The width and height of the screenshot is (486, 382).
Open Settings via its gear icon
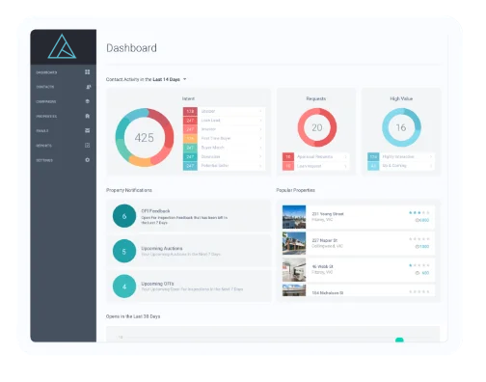point(88,160)
